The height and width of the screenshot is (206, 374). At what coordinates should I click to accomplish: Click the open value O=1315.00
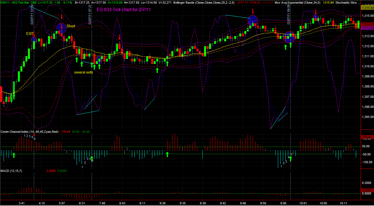pos(115,2)
